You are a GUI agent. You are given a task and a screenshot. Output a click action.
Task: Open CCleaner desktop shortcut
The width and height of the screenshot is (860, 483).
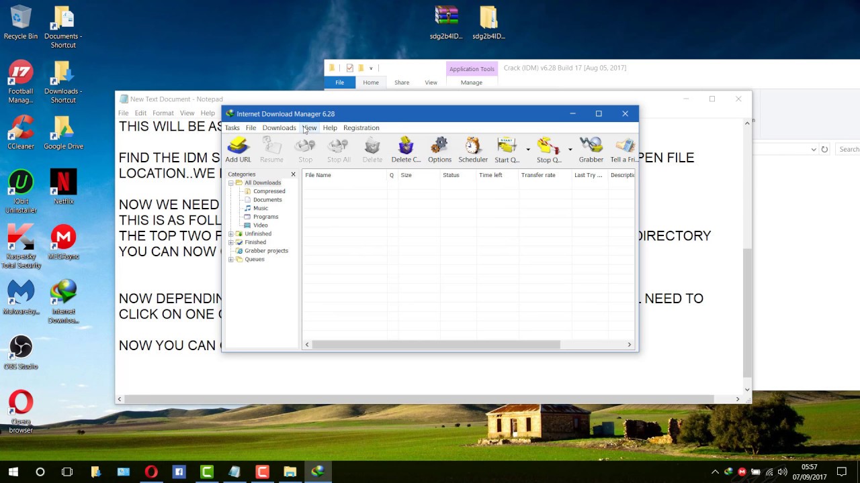tap(21, 133)
